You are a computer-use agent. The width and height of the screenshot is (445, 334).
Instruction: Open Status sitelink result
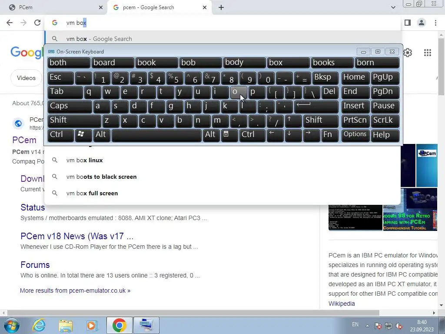[x=33, y=207]
